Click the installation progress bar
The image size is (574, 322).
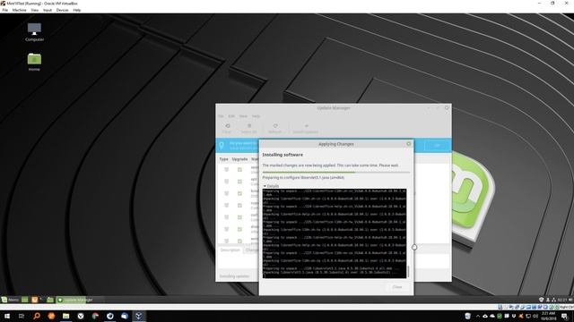coord(336,172)
